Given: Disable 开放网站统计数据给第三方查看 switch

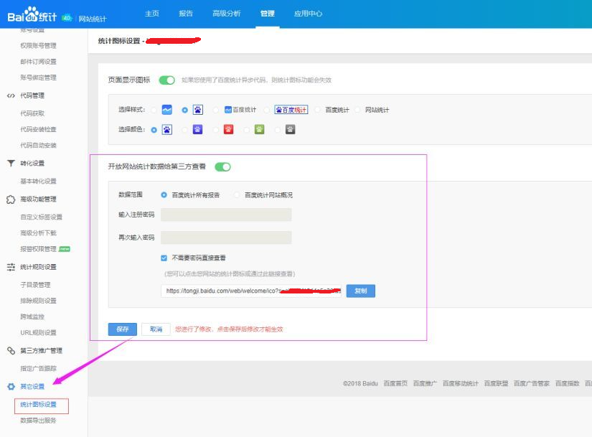Looking at the screenshot, I should pos(222,166).
